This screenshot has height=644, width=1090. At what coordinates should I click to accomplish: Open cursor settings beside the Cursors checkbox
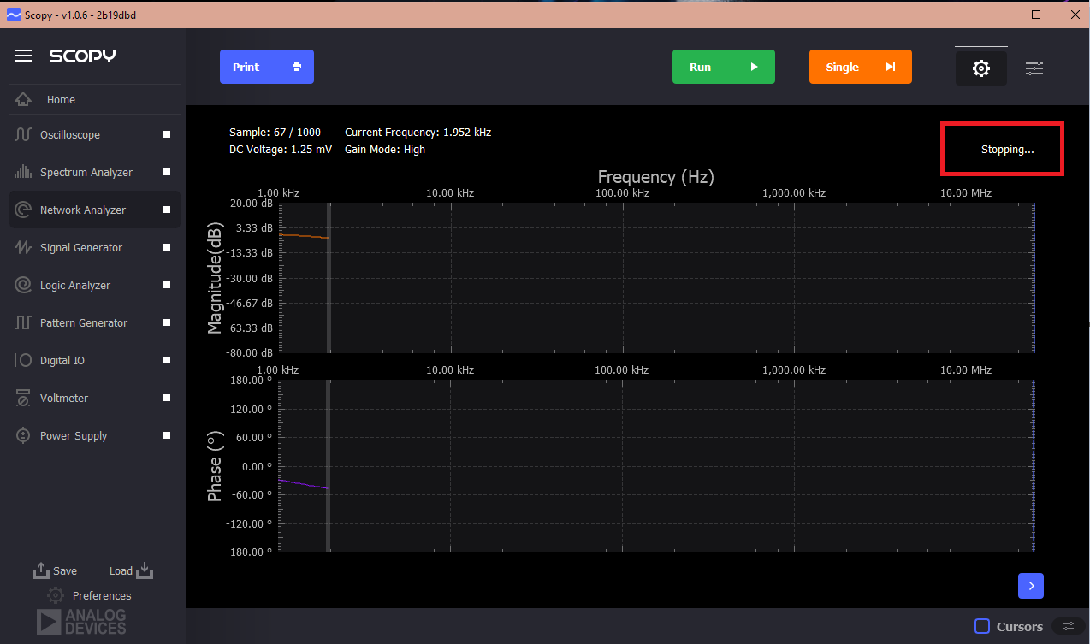click(1068, 627)
